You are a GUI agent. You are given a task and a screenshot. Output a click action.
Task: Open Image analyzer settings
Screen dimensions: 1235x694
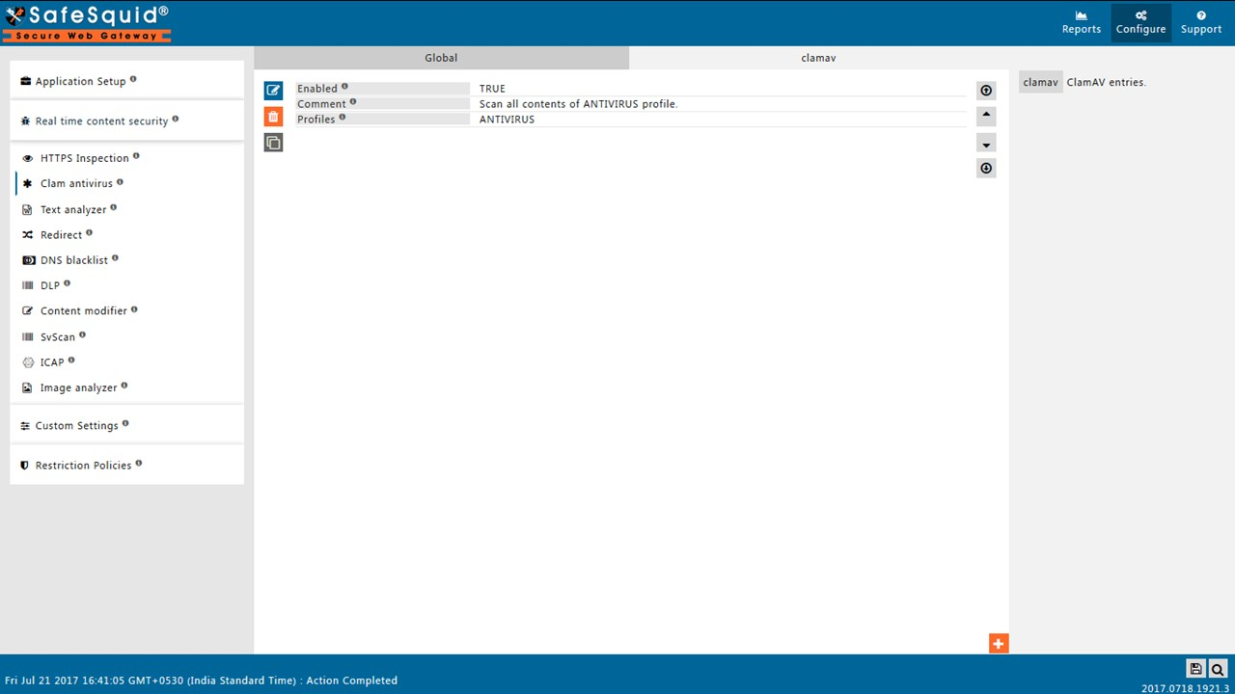click(78, 387)
